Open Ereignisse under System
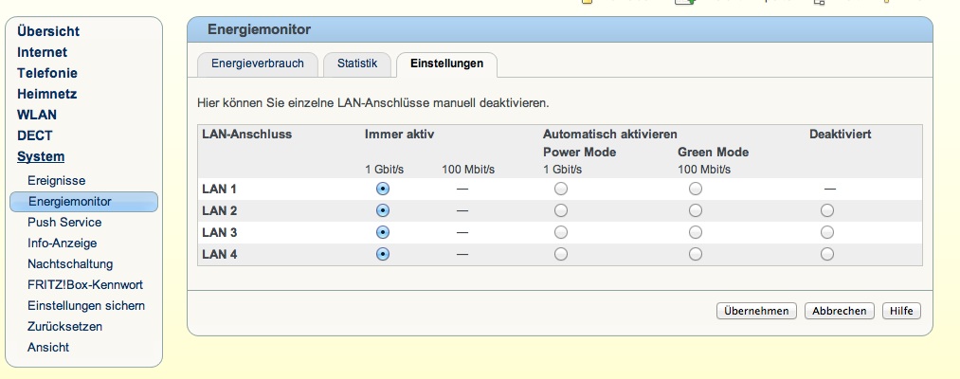This screenshot has height=379, width=960. [57, 180]
